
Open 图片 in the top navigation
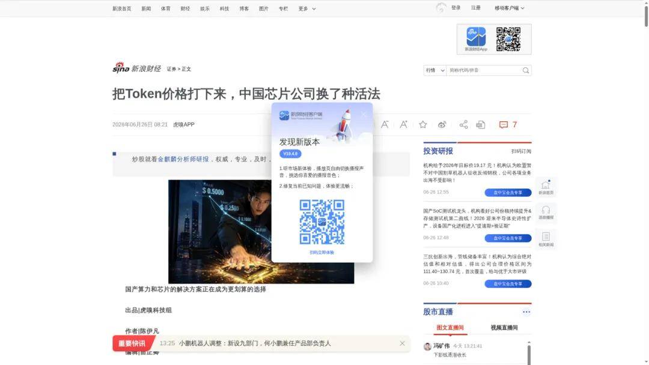(264, 8)
